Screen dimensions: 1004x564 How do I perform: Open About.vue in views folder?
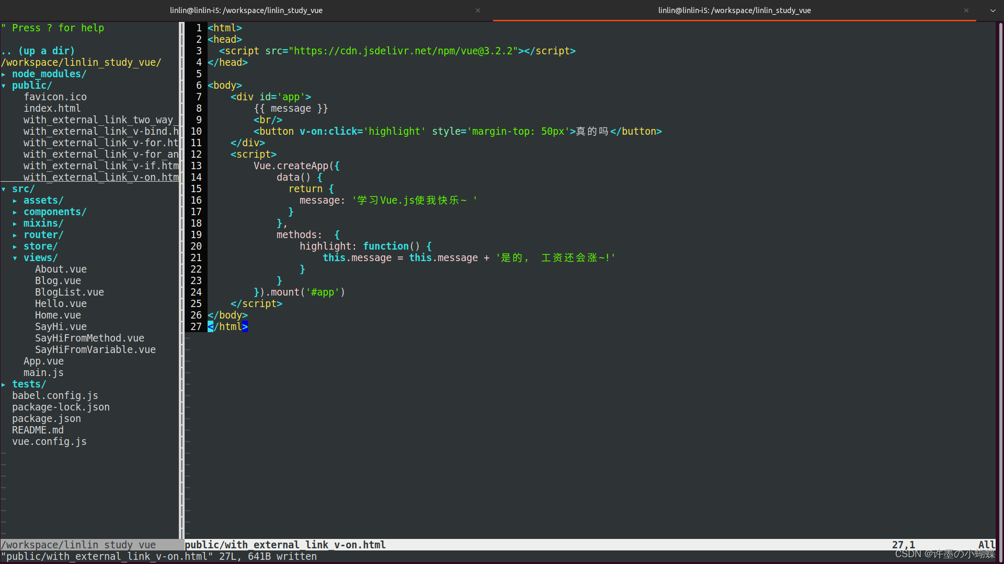[61, 269]
